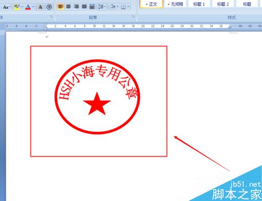The image size is (262, 201).
Task: Apply distributed alignment
Action: (92, 7)
